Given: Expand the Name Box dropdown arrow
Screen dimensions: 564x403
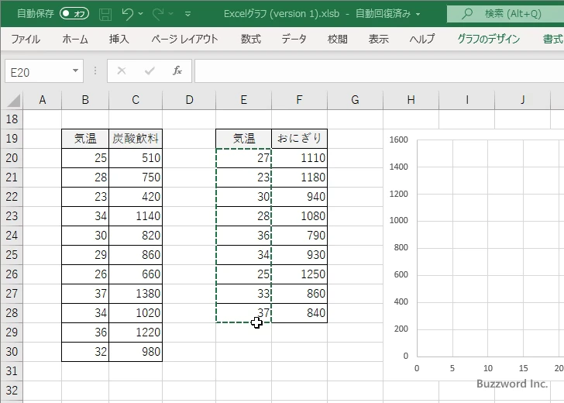Looking at the screenshot, I should (76, 71).
